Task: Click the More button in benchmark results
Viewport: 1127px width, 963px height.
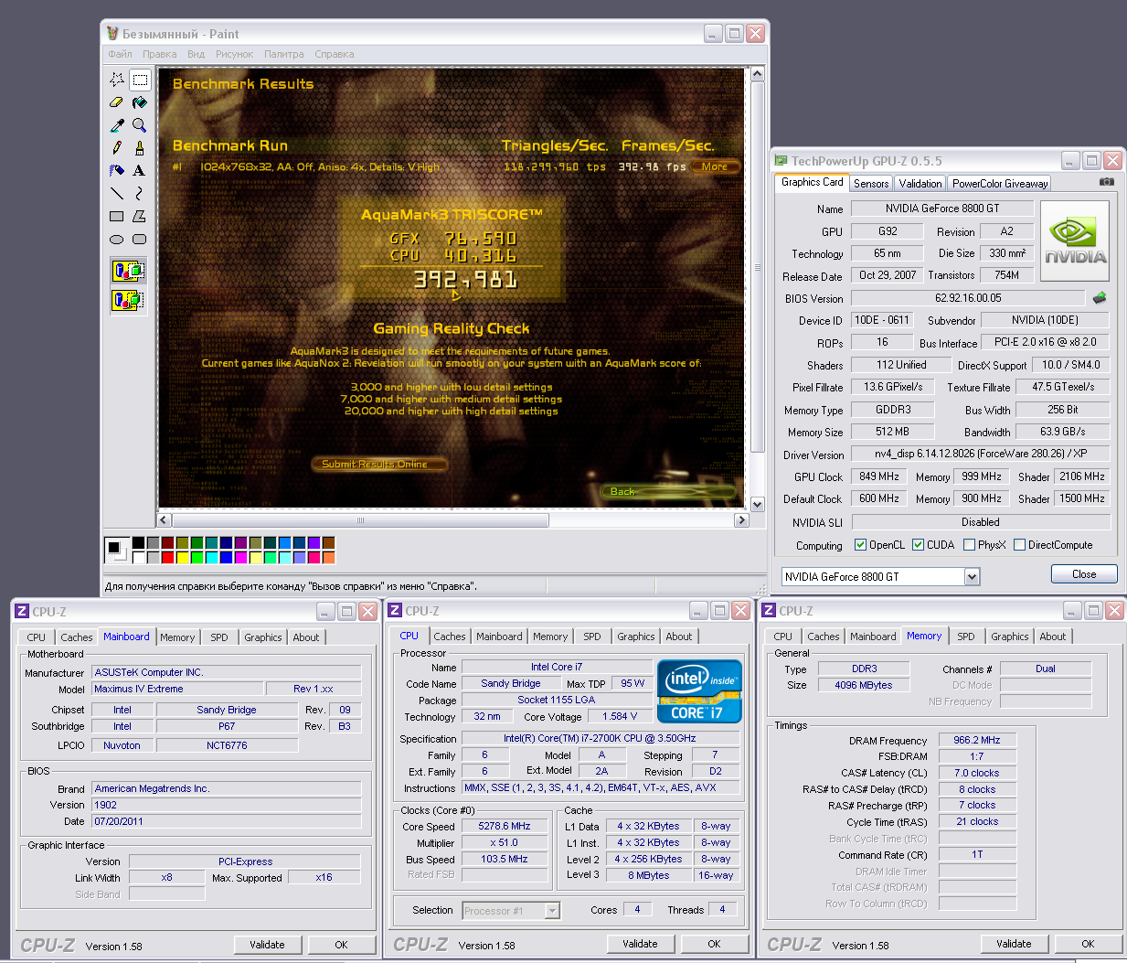Action: point(715,166)
